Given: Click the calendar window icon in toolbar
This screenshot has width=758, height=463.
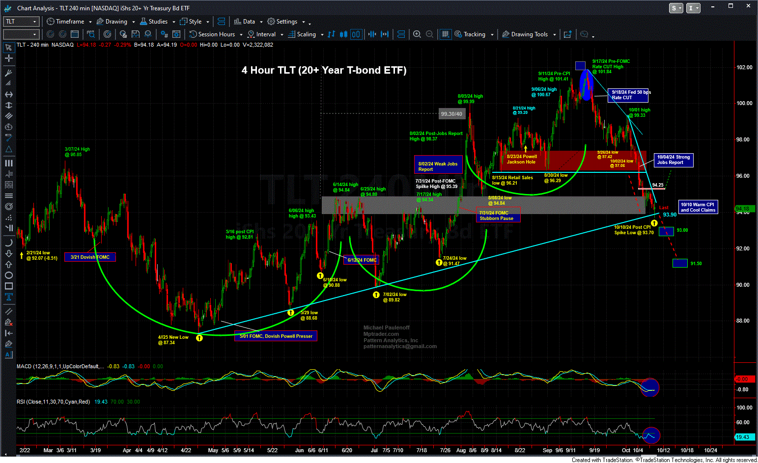Looking at the screenshot, I should click(x=75, y=34).
